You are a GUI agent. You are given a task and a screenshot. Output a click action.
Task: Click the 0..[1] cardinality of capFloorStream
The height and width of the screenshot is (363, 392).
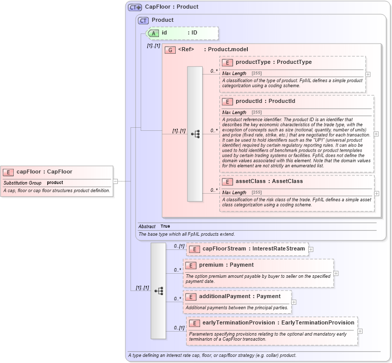coord(179,246)
